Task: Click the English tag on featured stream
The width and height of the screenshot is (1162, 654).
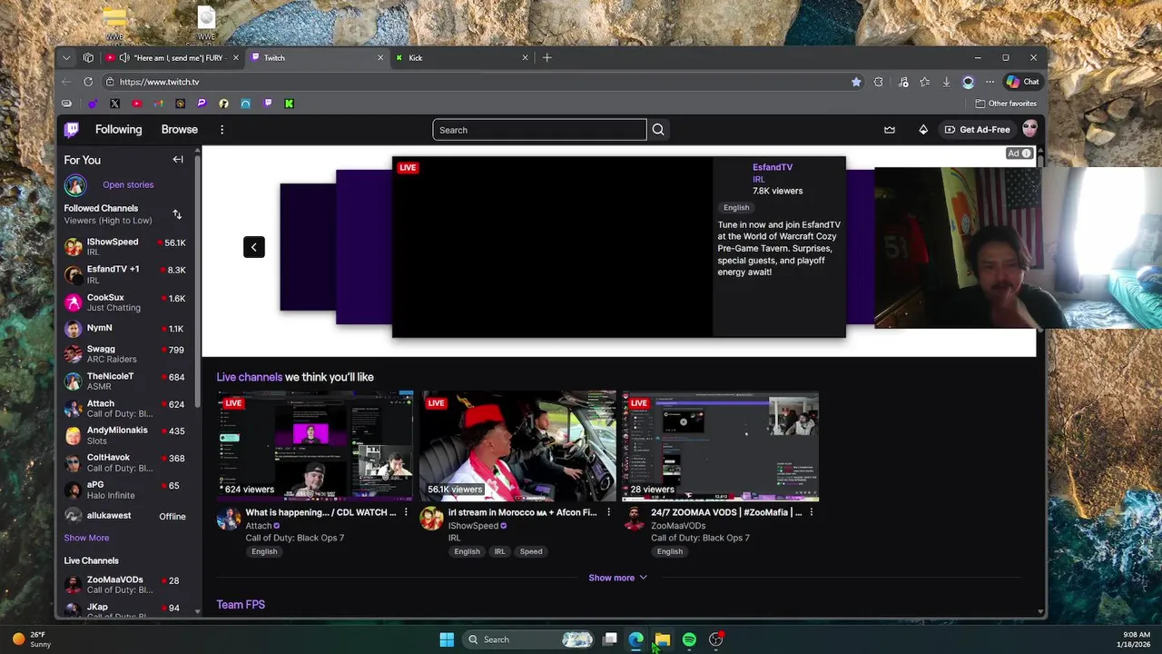Action: (x=736, y=208)
